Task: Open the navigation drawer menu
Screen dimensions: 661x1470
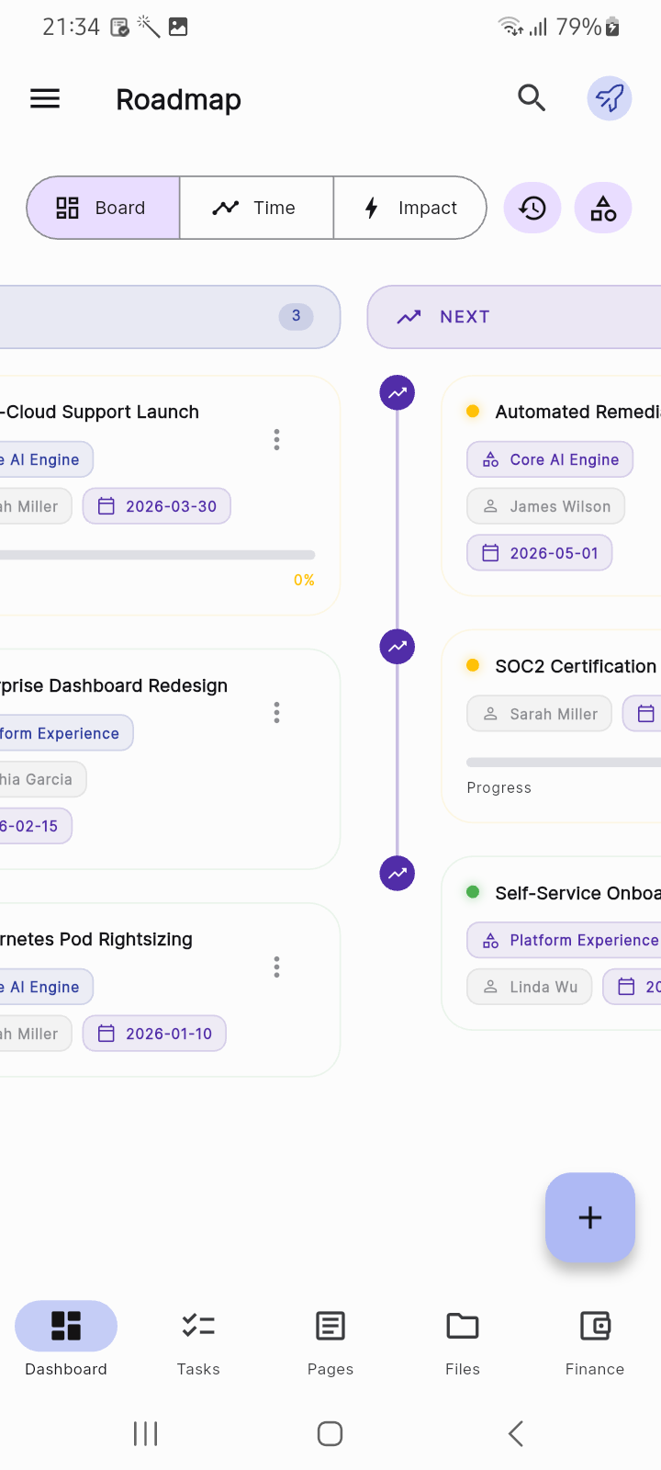Action: click(x=44, y=98)
